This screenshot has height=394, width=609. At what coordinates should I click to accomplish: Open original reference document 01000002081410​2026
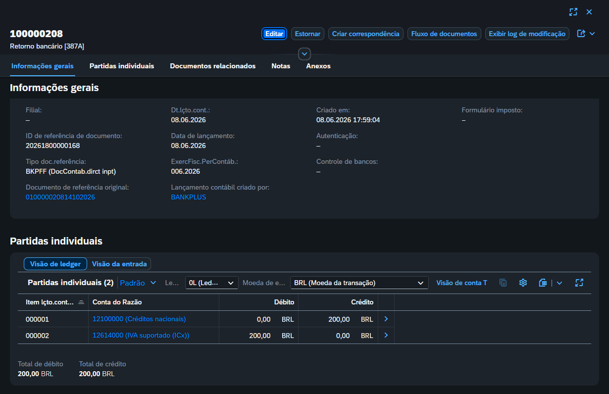(60, 197)
